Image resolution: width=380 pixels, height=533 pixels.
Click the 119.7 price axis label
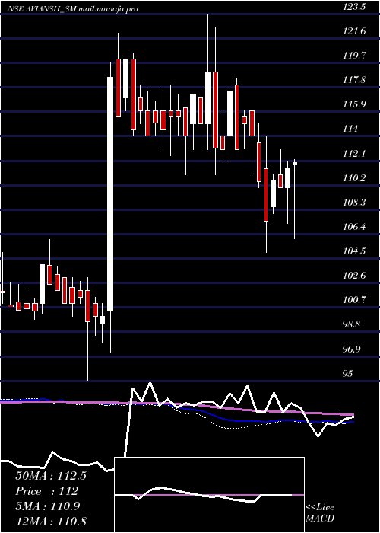click(x=354, y=56)
